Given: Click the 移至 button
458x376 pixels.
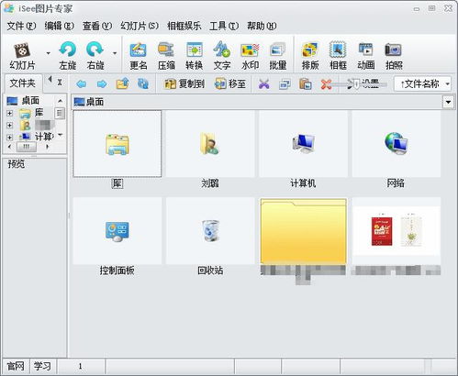Looking at the screenshot, I should coord(230,83).
